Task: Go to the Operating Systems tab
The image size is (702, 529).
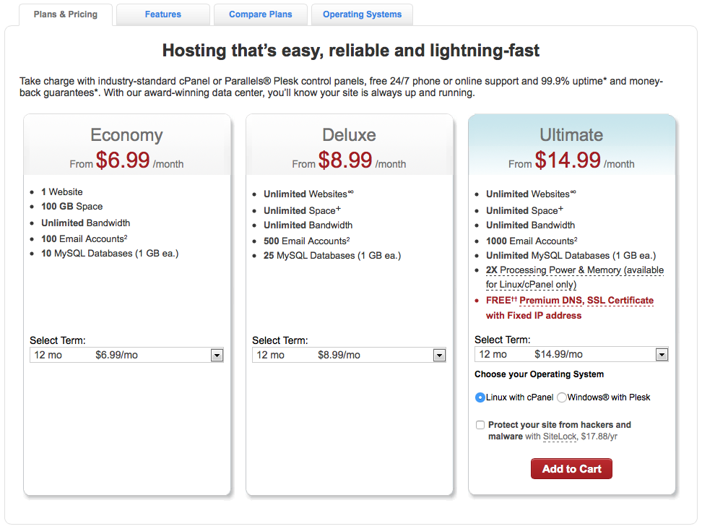Action: pos(363,14)
